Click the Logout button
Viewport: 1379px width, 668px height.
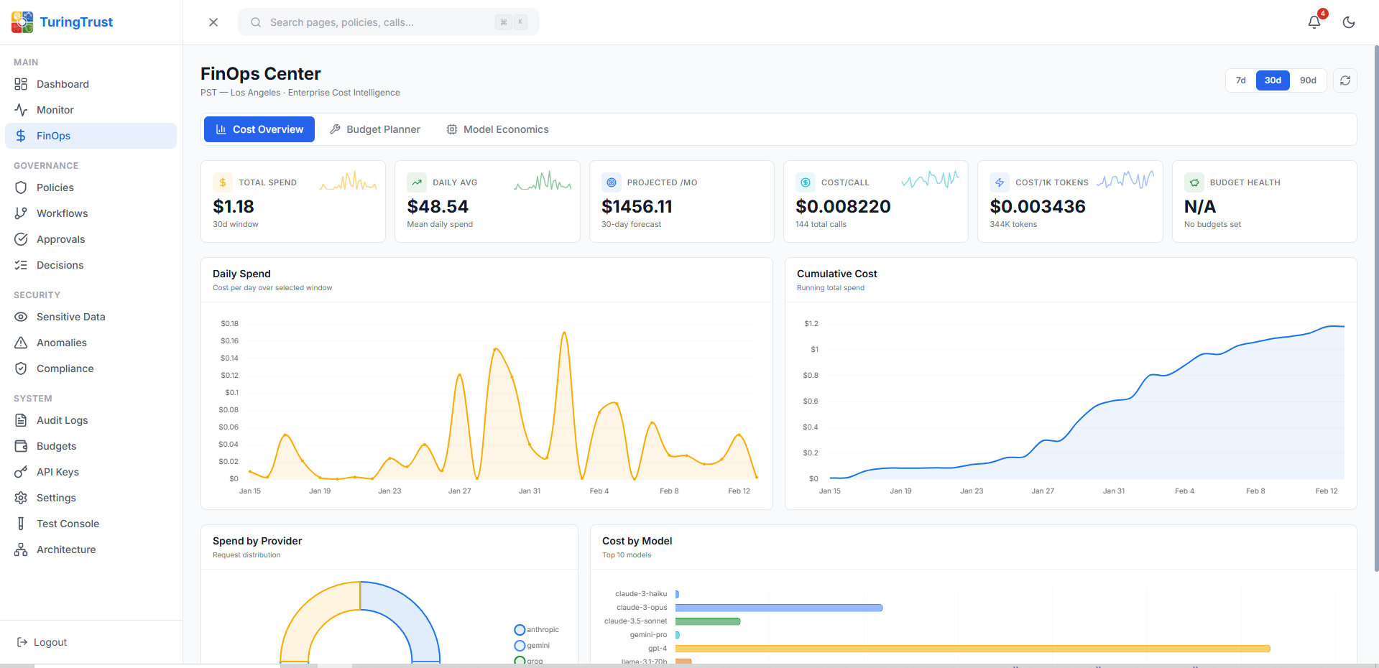tap(42, 642)
